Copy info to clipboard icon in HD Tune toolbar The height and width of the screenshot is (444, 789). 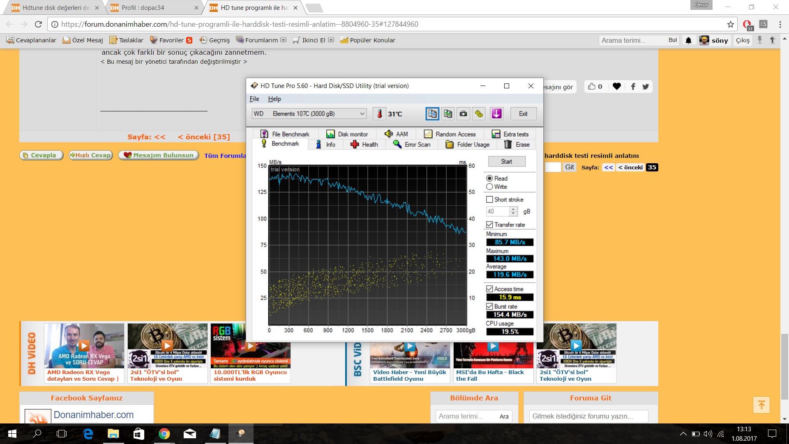pyautogui.click(x=432, y=114)
